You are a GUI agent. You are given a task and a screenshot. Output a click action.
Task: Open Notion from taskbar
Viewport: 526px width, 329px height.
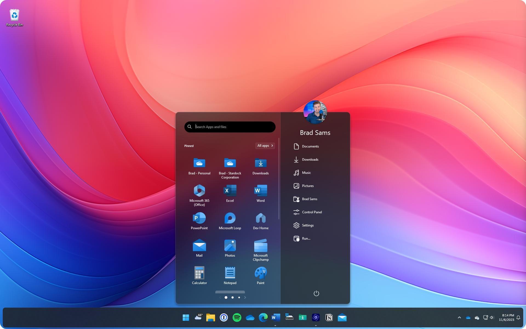[x=329, y=318]
